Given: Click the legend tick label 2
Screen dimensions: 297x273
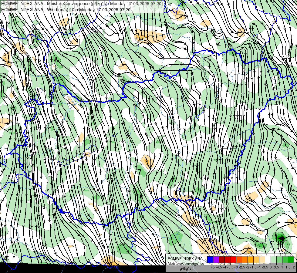Looking at the screenshot, I should point(294,267).
